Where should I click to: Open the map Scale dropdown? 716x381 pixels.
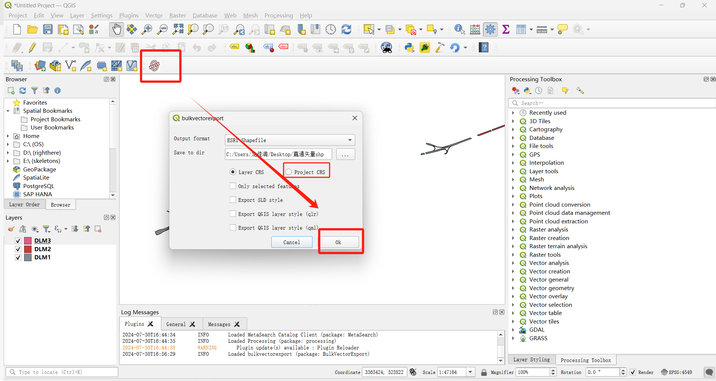point(471,372)
